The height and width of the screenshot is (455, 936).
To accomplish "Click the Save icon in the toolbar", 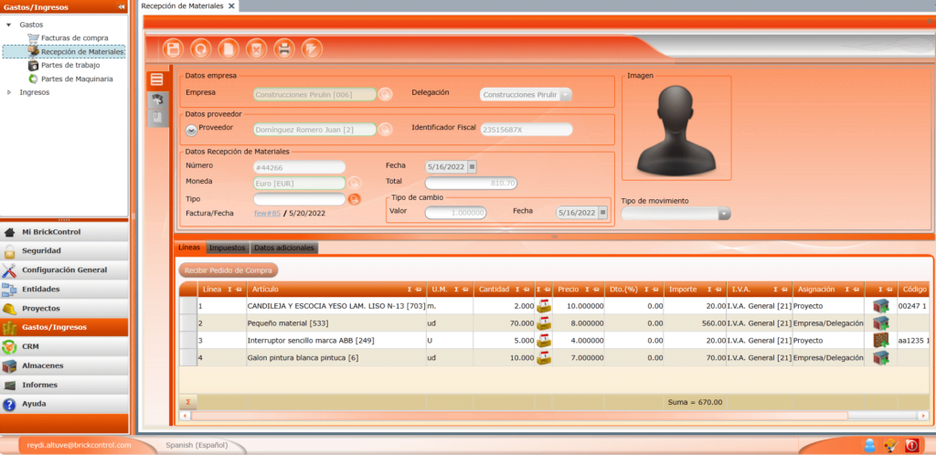I will [x=173, y=48].
